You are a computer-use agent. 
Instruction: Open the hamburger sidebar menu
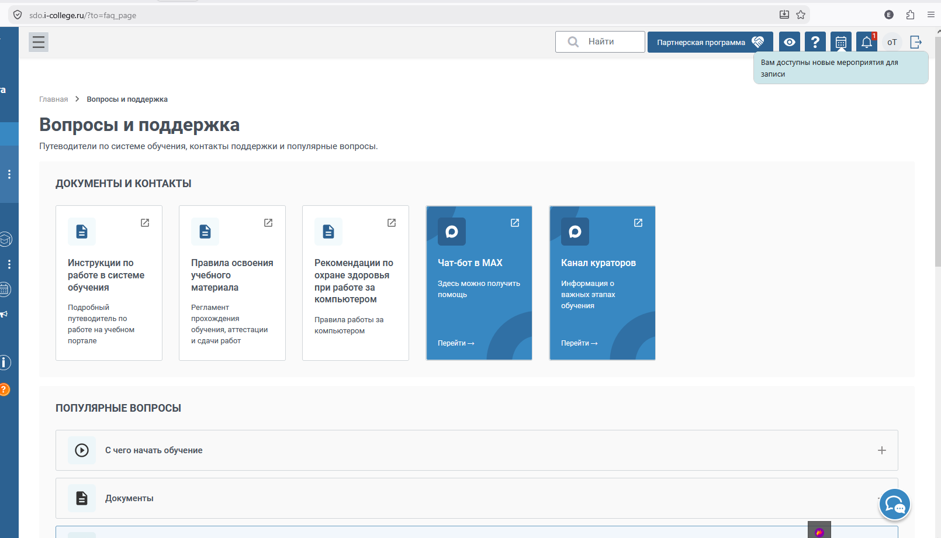point(39,42)
